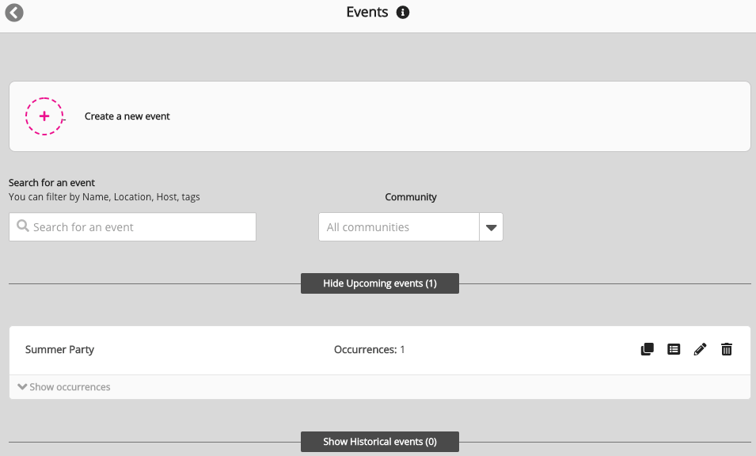Open the info icon beside Events title
Viewport: 756px width, 456px height.
[x=403, y=13]
